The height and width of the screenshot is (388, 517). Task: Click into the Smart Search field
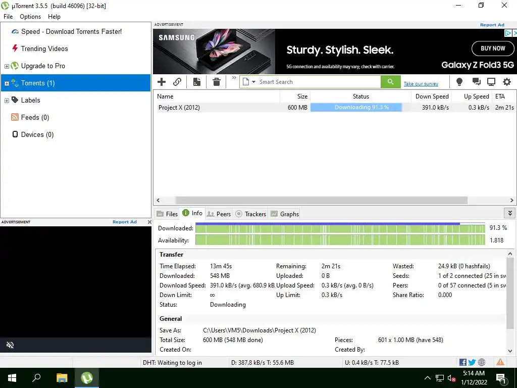tap(319, 82)
